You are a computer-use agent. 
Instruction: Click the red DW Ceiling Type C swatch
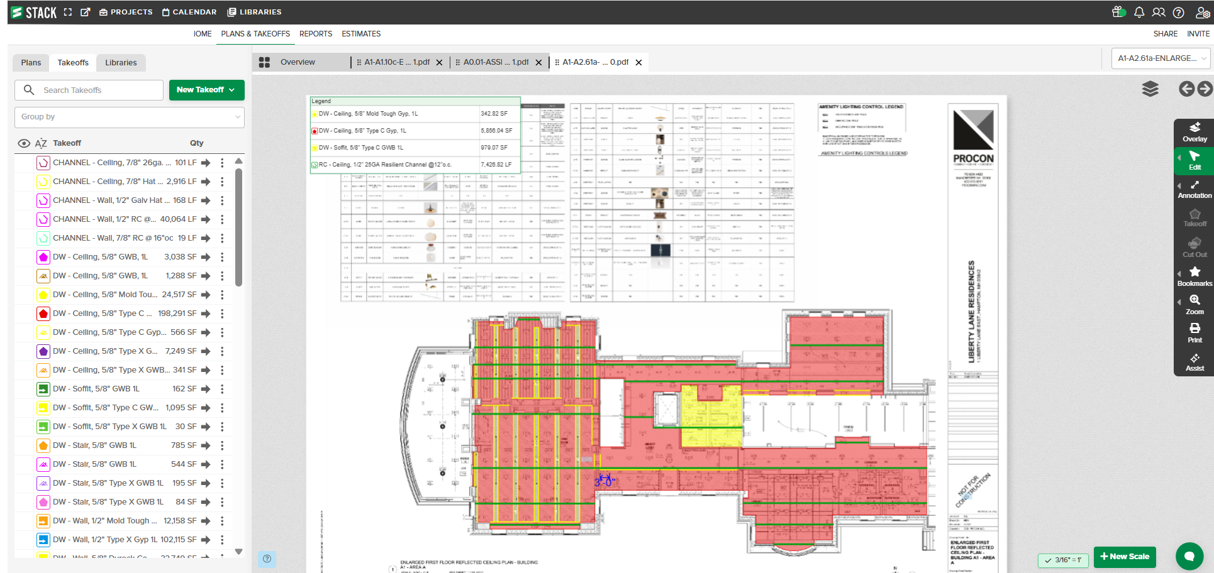pos(43,314)
